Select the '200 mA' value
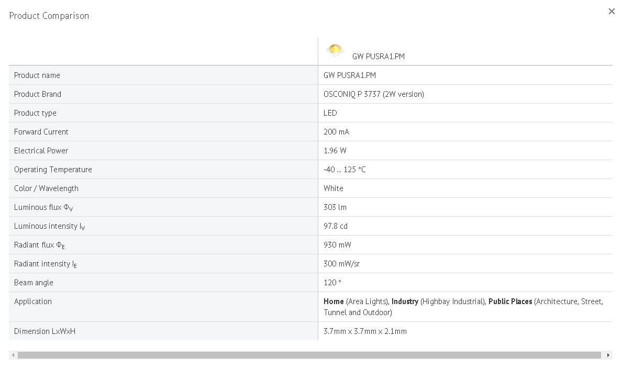The height and width of the screenshot is (369, 622). tap(336, 132)
